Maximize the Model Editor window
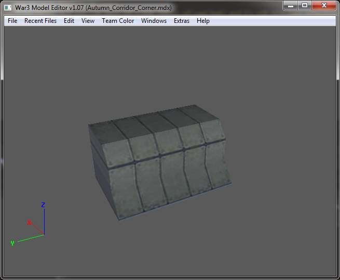The width and height of the screenshot is (340, 280). click(x=305, y=5)
